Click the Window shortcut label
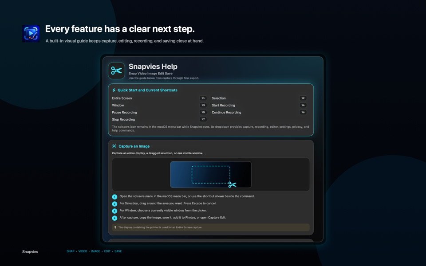The height and width of the screenshot is (266, 426). tap(118, 106)
